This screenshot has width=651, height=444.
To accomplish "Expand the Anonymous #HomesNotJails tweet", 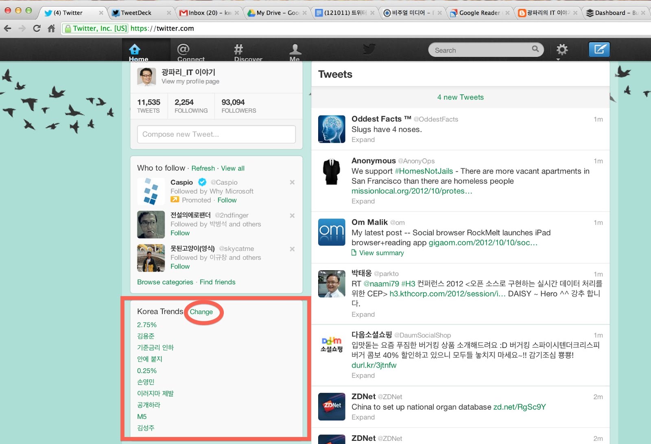I will pos(363,201).
